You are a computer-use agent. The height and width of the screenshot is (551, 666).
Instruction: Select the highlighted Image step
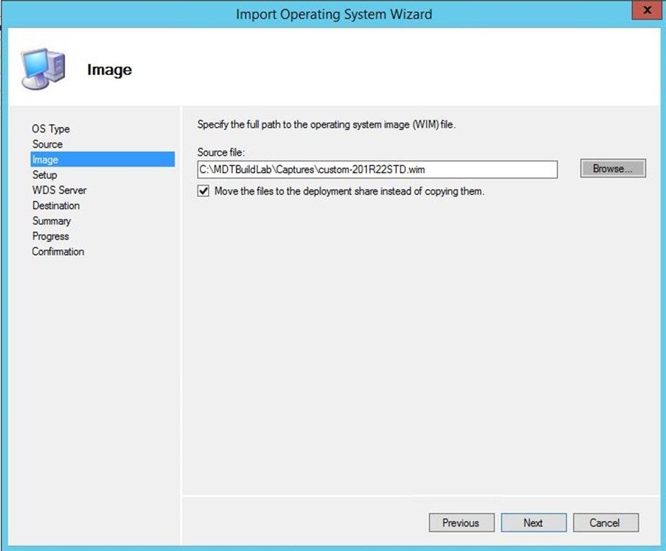point(102,159)
